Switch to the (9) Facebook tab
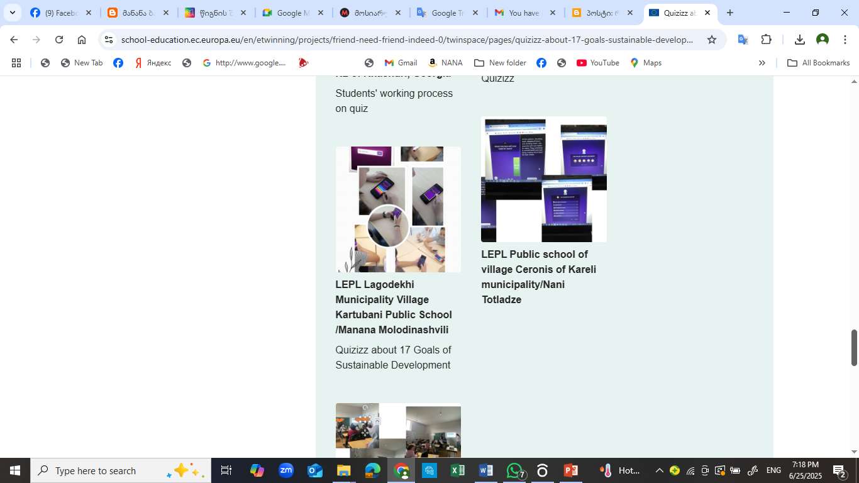 pos(61,13)
